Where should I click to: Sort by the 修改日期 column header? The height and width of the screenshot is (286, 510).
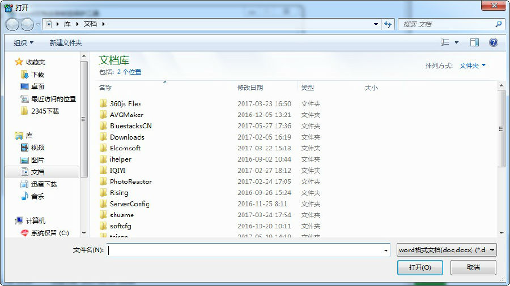pyautogui.click(x=250, y=88)
